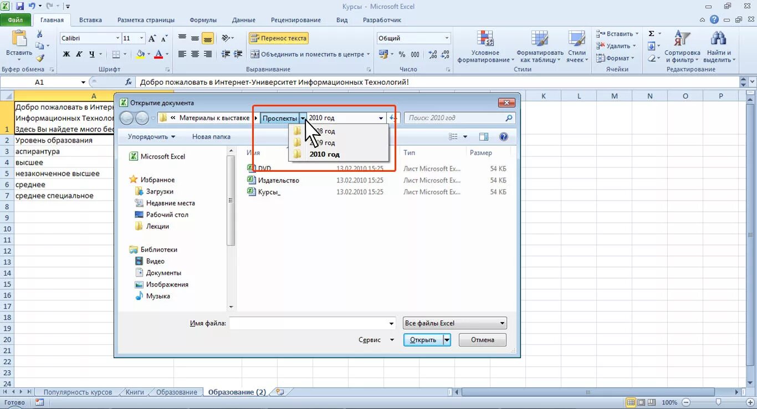Click the increase indent icon
Screen dimensions: 757x409
point(237,54)
